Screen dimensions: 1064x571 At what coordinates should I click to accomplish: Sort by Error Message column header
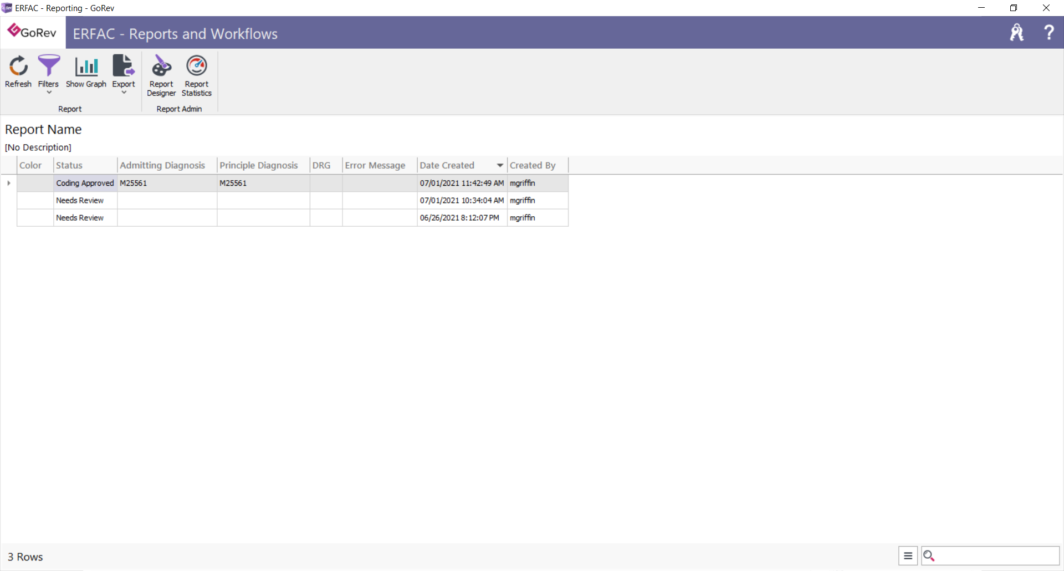[x=380, y=165]
